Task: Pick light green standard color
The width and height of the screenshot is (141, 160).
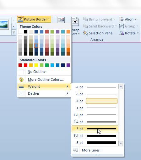Action: pyautogui.click(x=41, y=65)
